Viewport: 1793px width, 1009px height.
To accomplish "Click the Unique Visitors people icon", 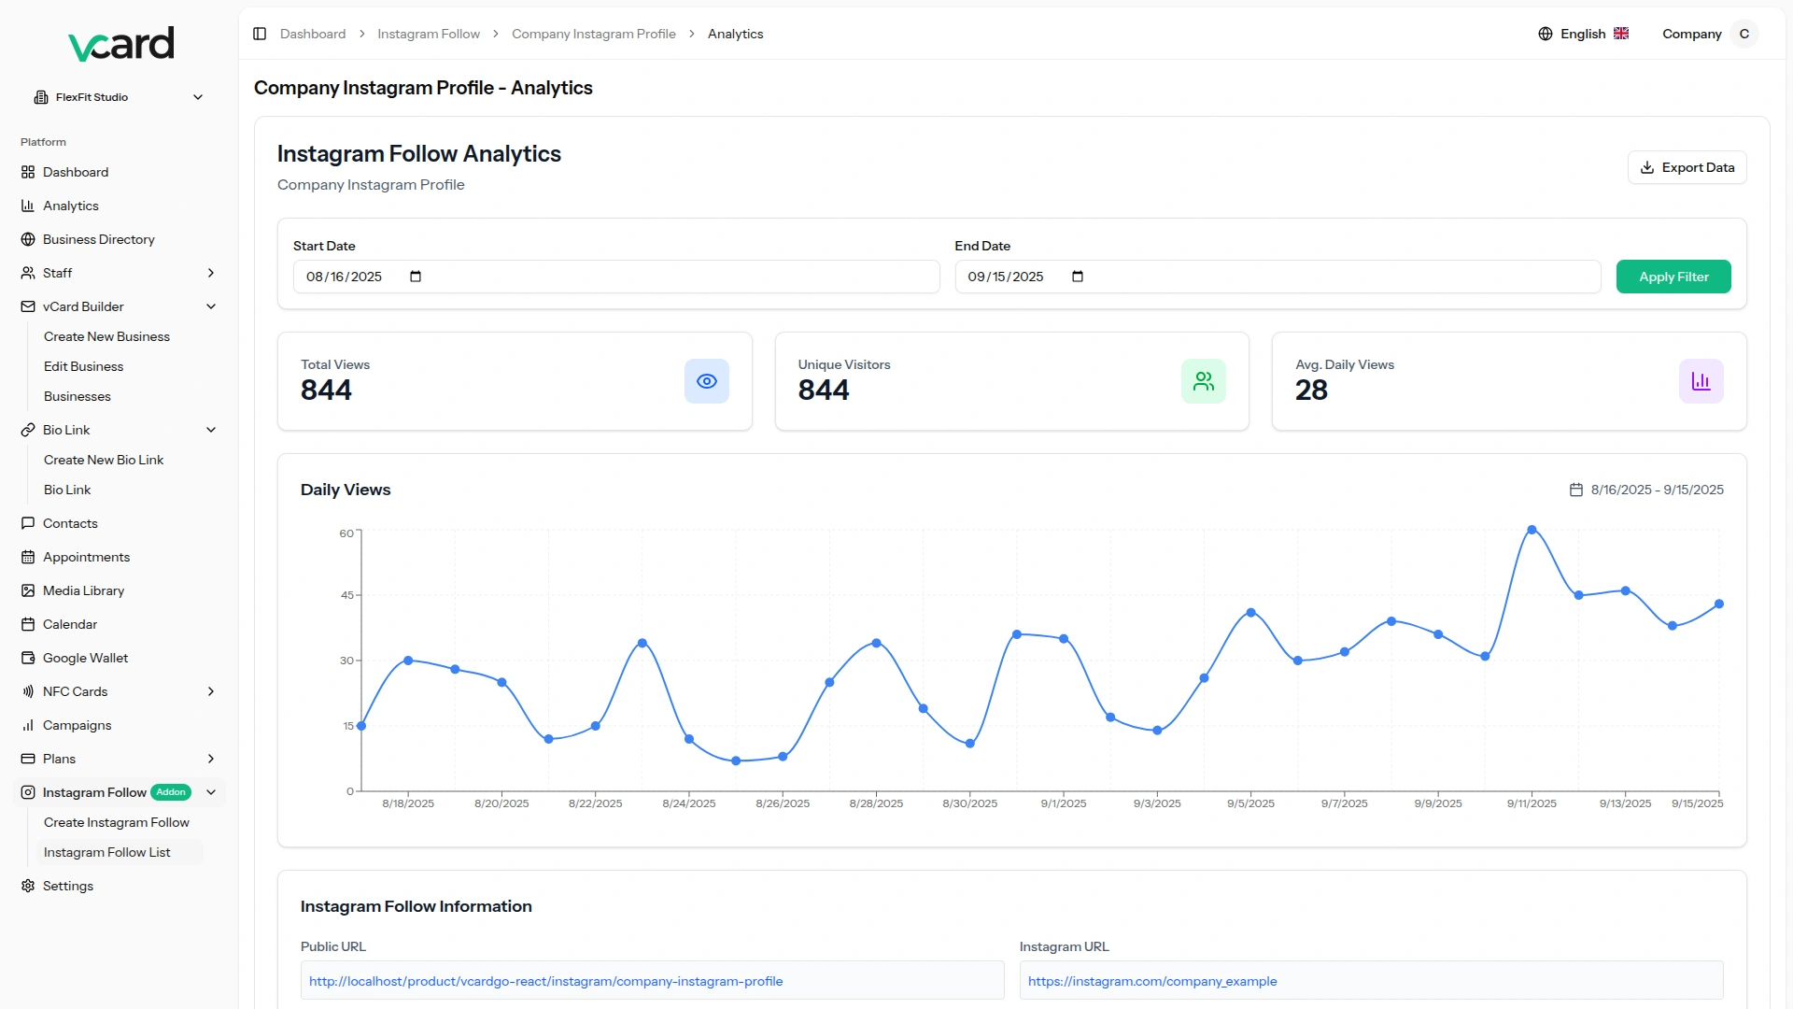I will pyautogui.click(x=1204, y=381).
